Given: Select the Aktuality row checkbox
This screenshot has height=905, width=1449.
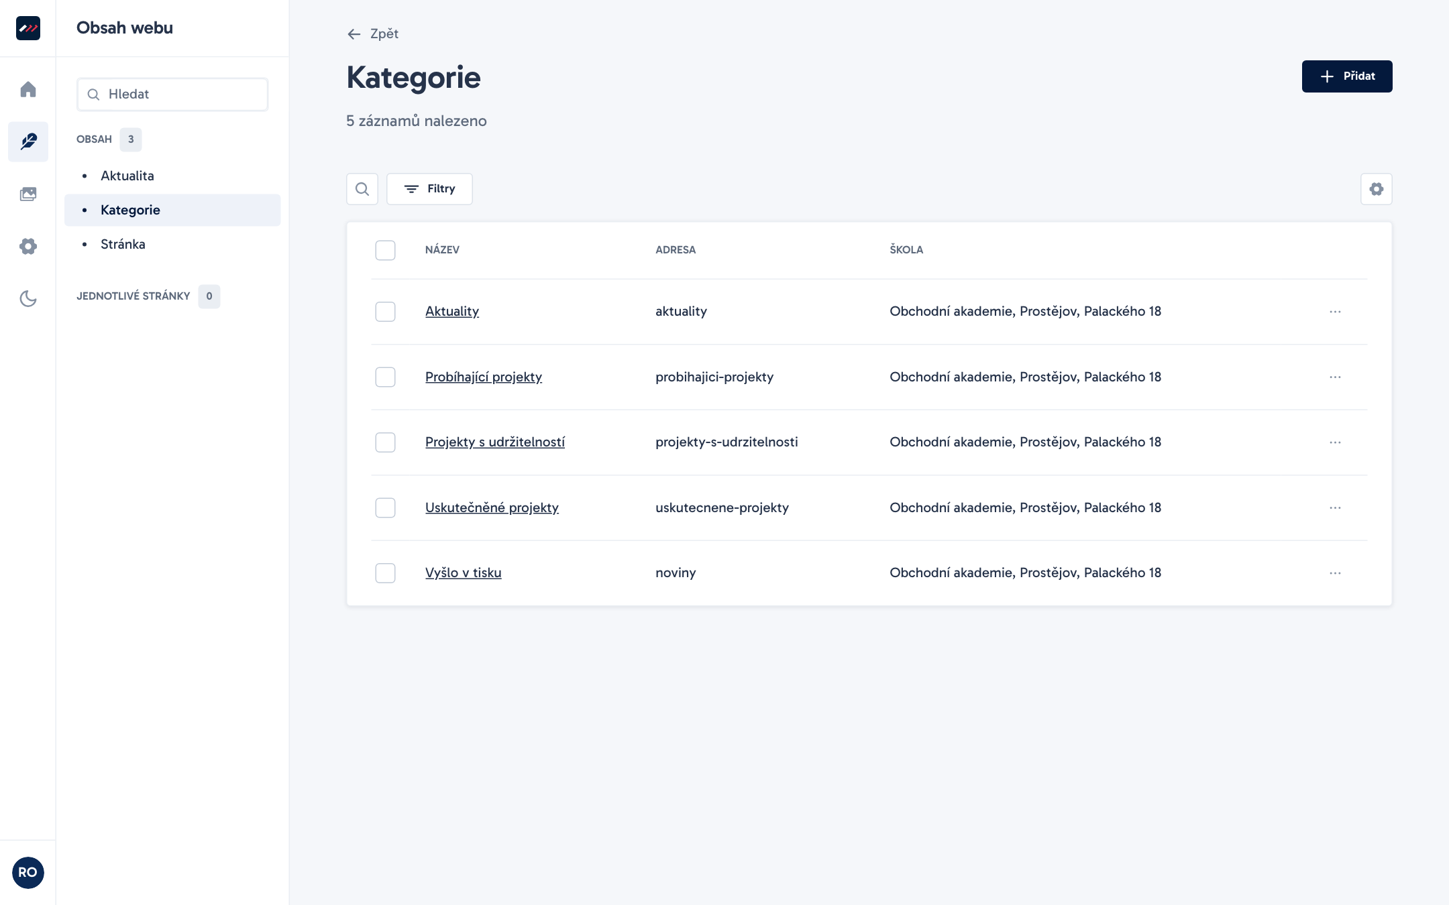Looking at the screenshot, I should 385,312.
